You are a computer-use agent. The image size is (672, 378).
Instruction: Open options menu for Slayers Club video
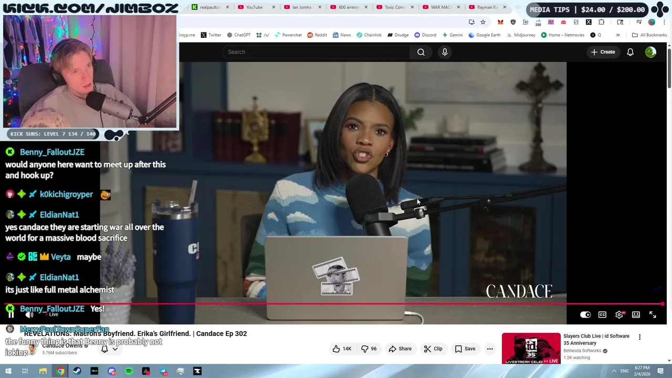pyautogui.click(x=639, y=337)
